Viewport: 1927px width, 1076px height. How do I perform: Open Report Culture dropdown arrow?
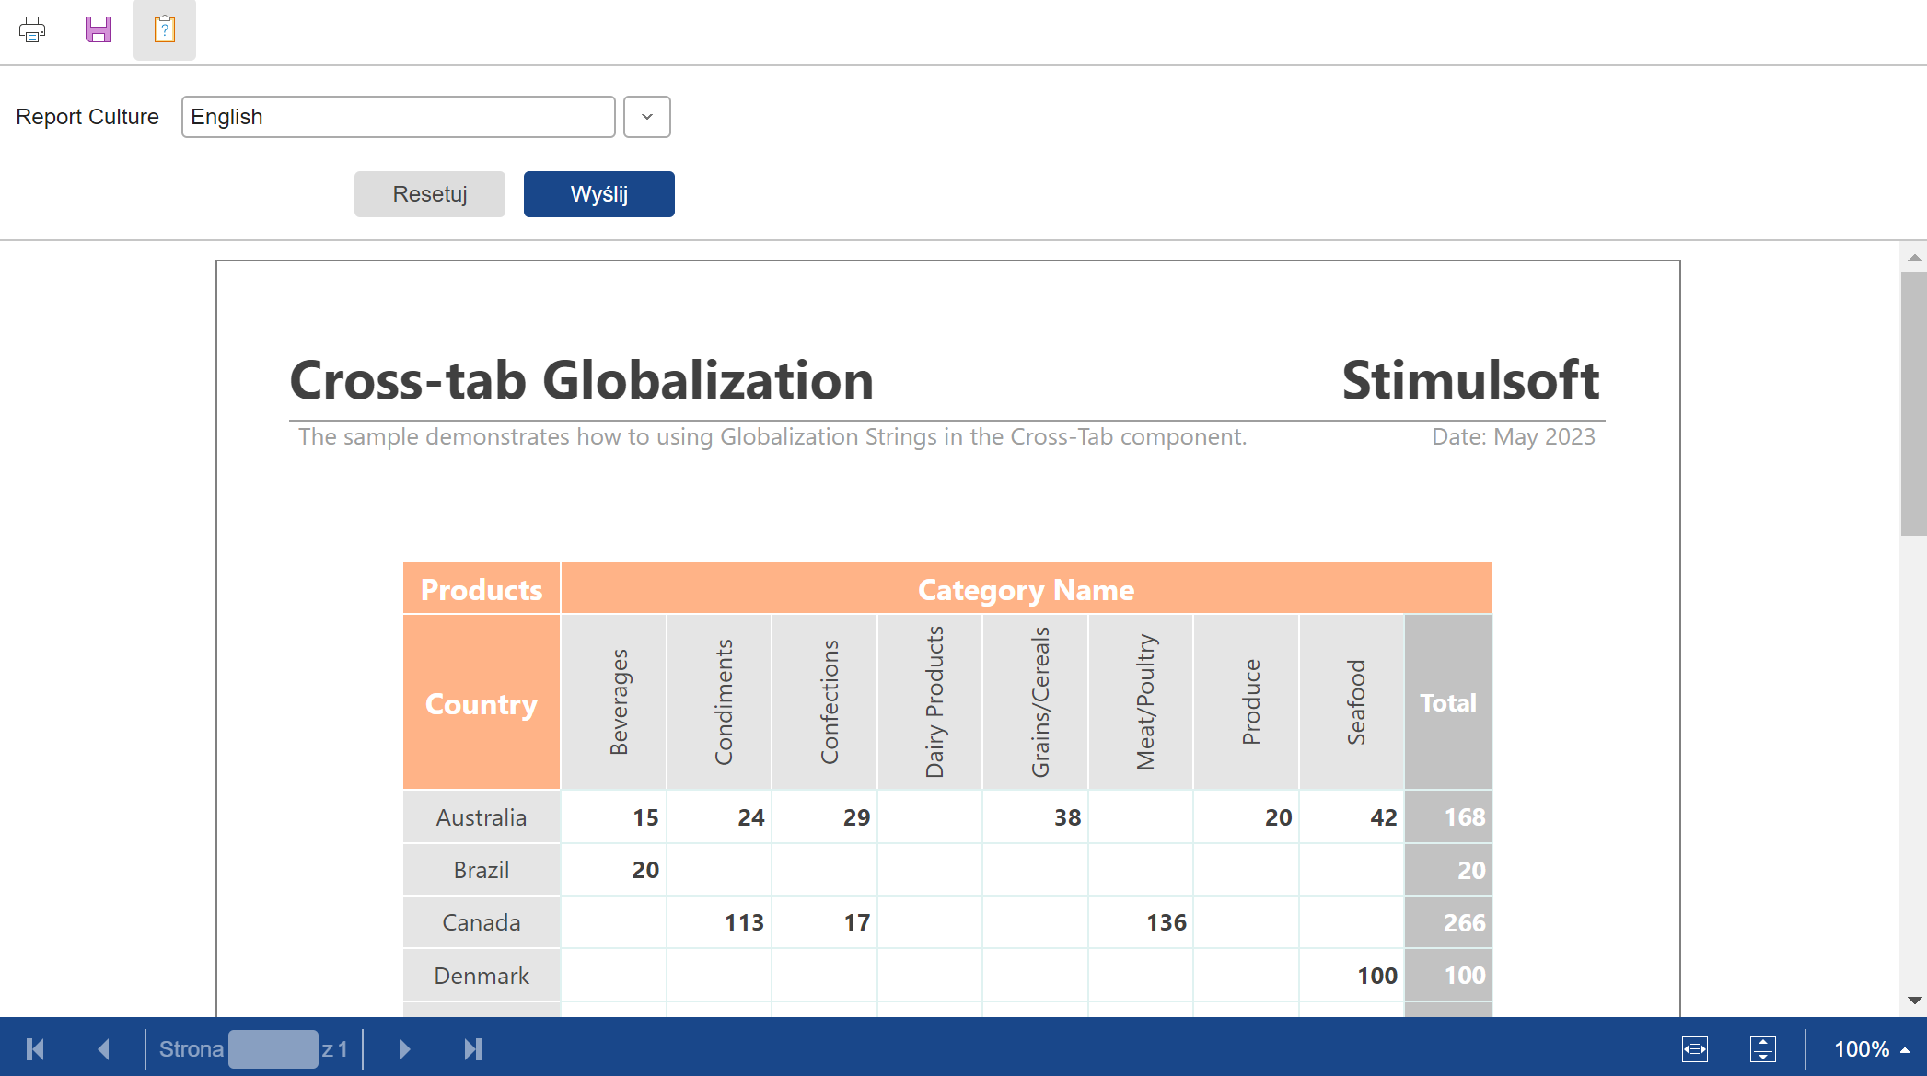tap(646, 117)
